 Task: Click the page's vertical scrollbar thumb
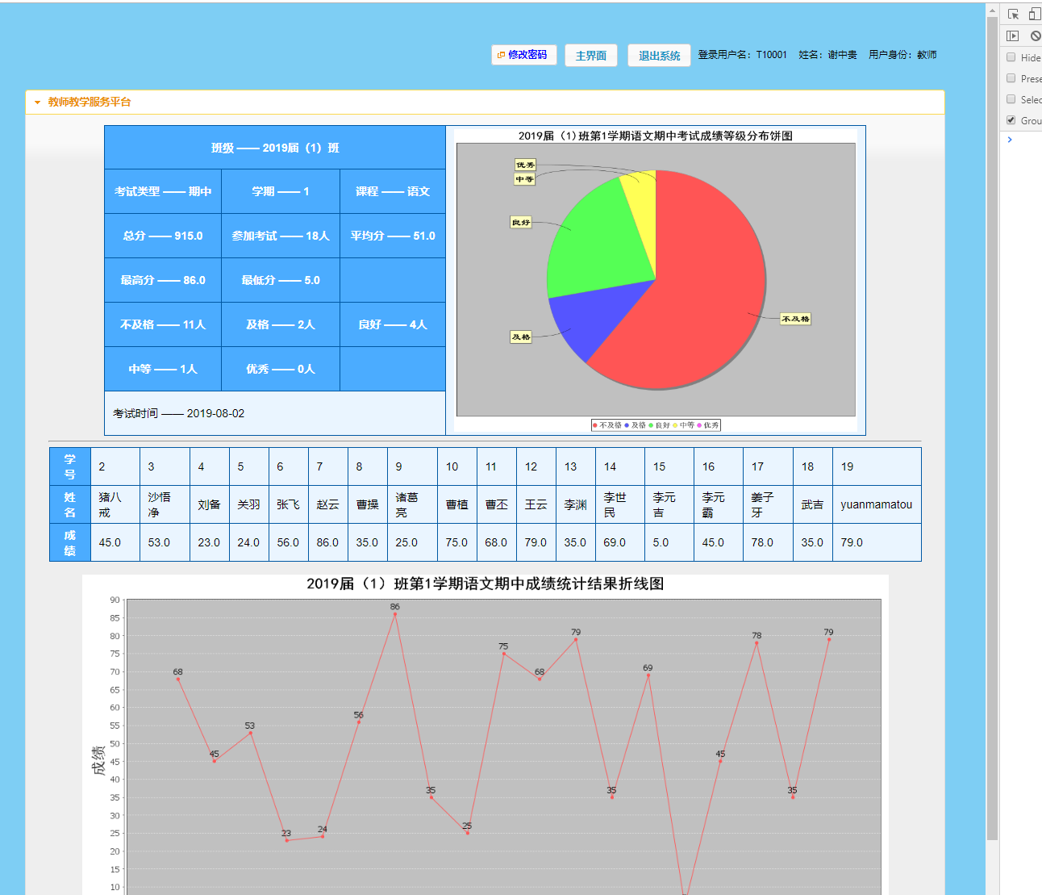coord(993,428)
